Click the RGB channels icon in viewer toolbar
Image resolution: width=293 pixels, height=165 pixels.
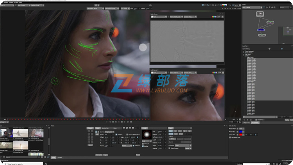pos(224,5)
